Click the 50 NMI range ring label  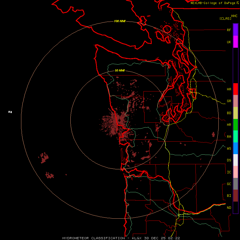pyautogui.click(x=120, y=70)
